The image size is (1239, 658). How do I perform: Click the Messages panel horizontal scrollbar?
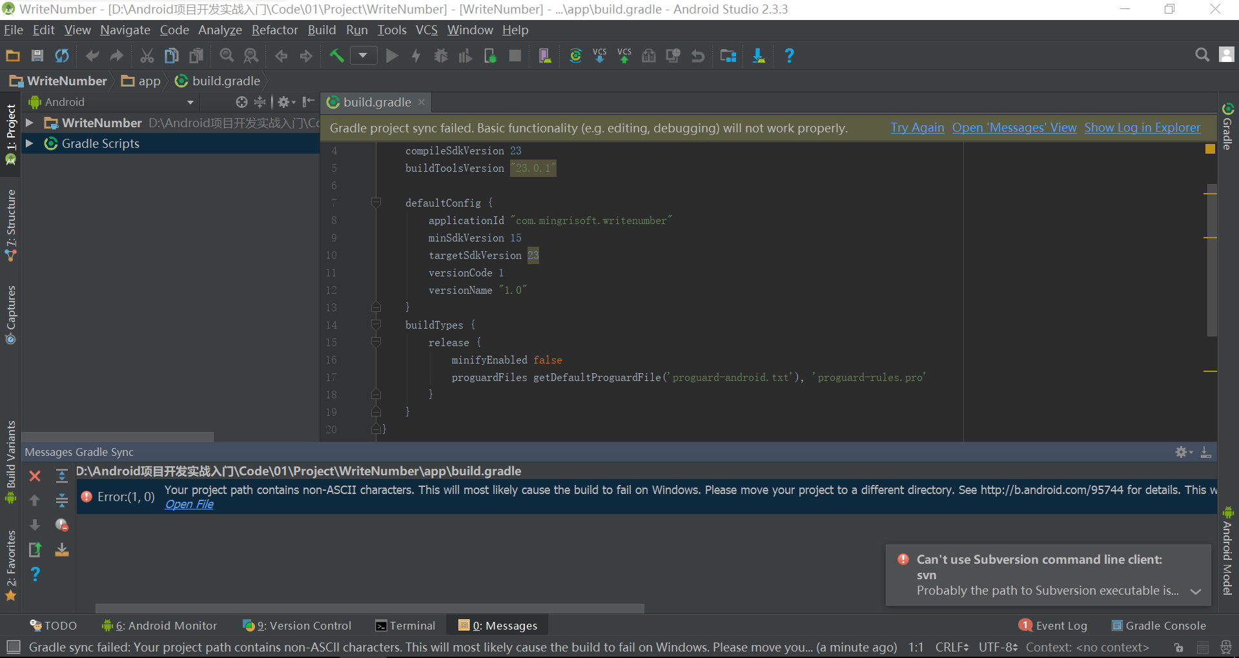pos(370,608)
